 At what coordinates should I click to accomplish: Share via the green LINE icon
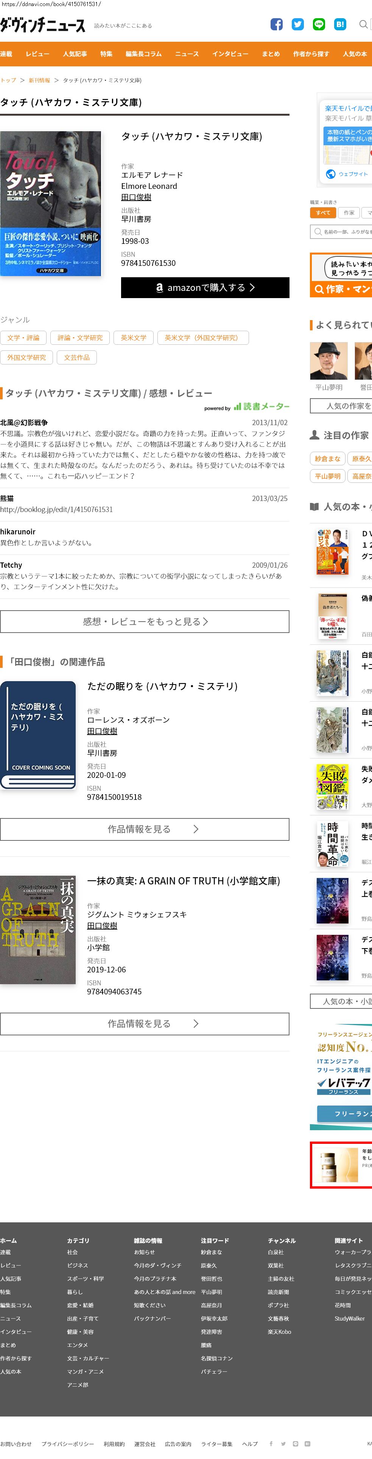pos(319,24)
